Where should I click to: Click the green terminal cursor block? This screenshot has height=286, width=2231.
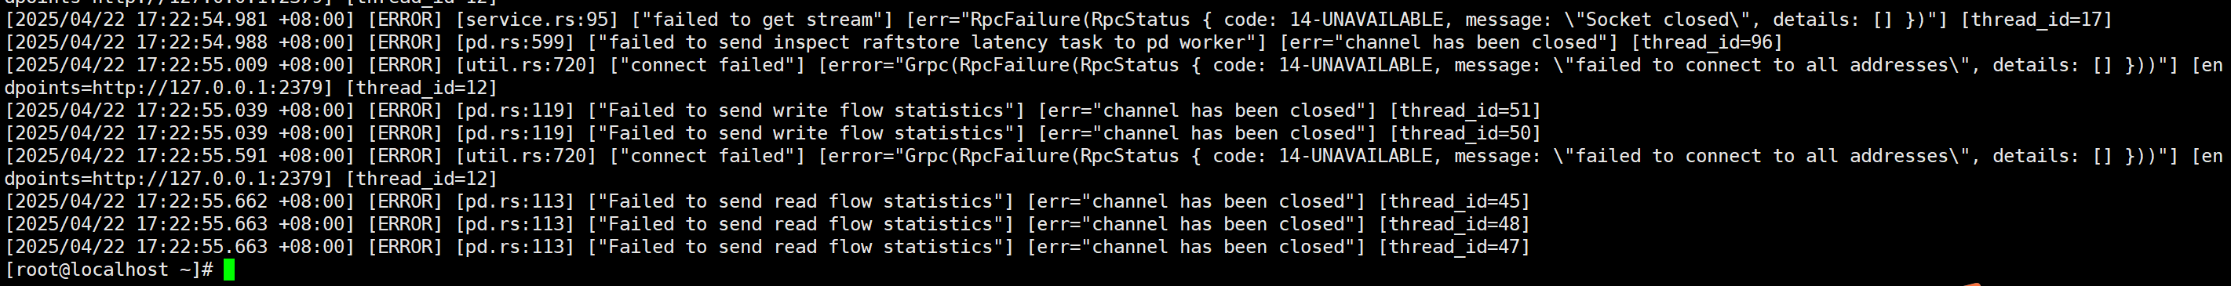point(228,270)
